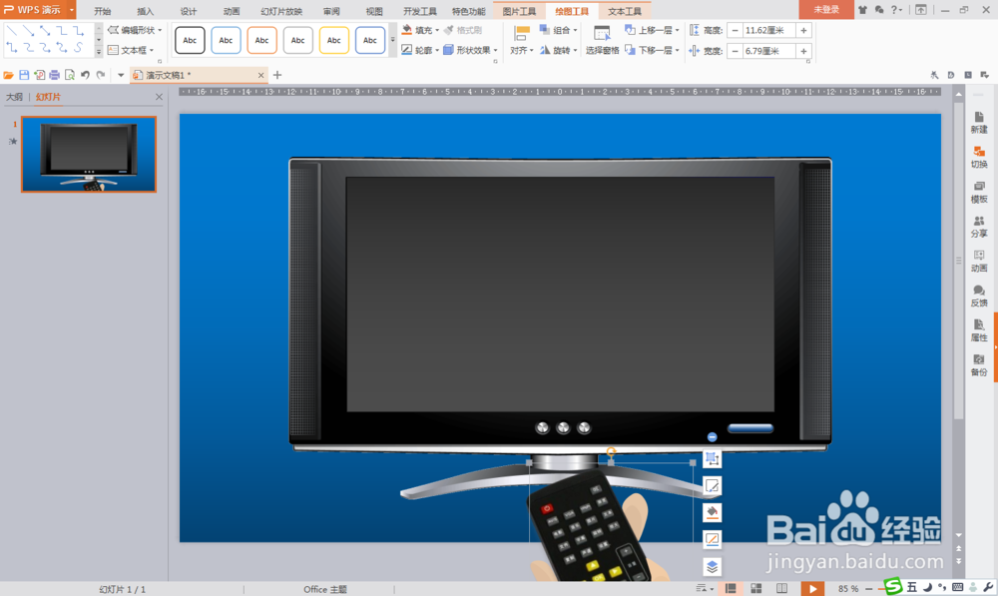Select the S-curve connector shape
Image resolution: width=998 pixels, height=596 pixels.
click(x=78, y=48)
